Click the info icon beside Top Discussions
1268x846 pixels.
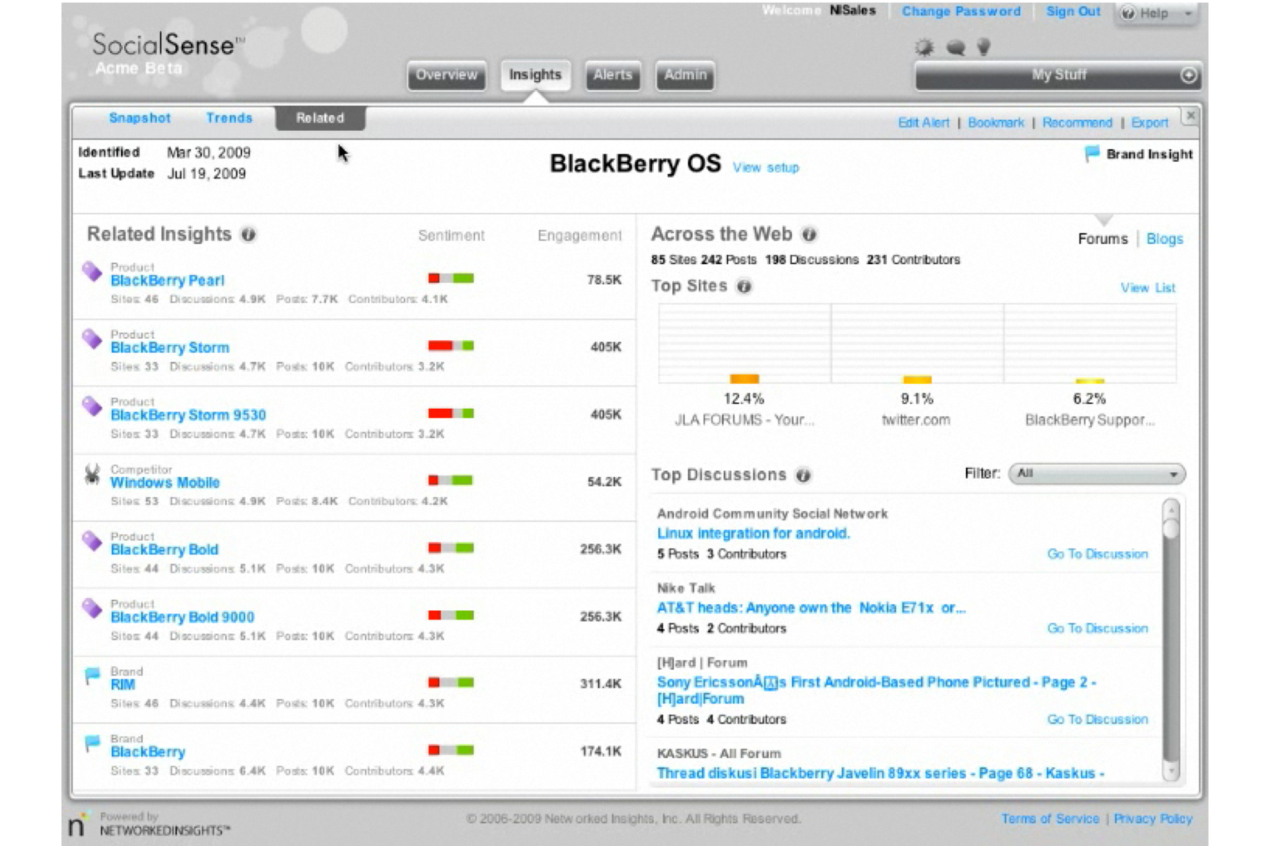click(803, 475)
